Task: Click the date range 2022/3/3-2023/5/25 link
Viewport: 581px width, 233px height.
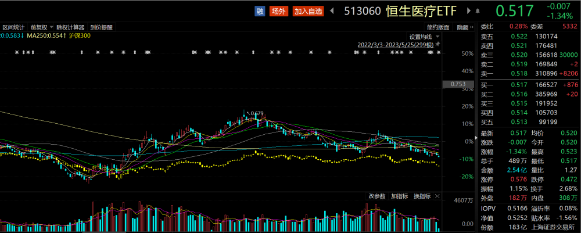Action: coord(395,45)
